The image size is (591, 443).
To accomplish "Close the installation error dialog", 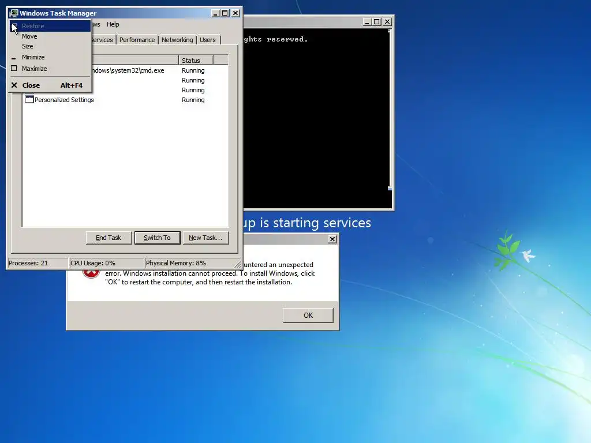I will pyautogui.click(x=332, y=239).
